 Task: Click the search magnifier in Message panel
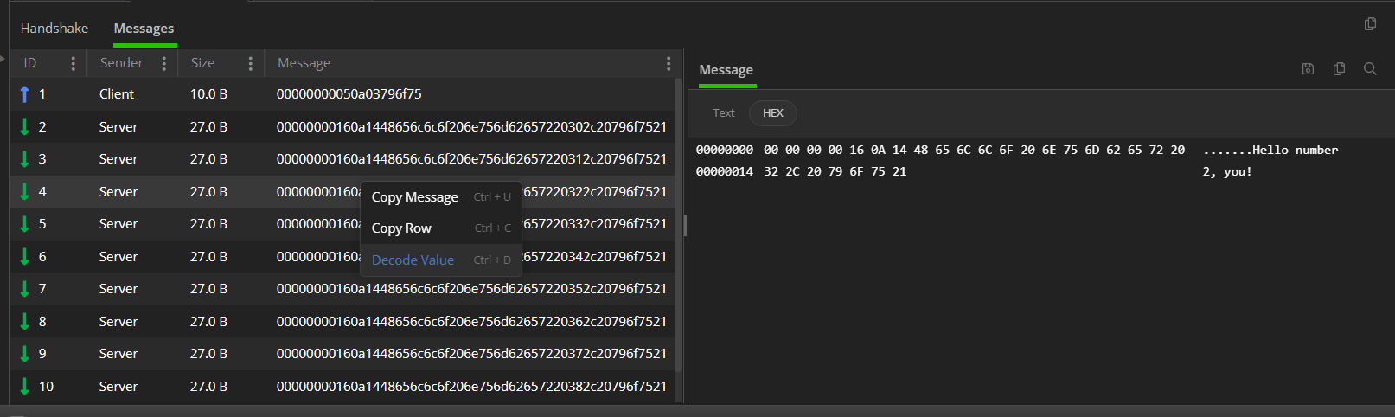pos(1370,69)
